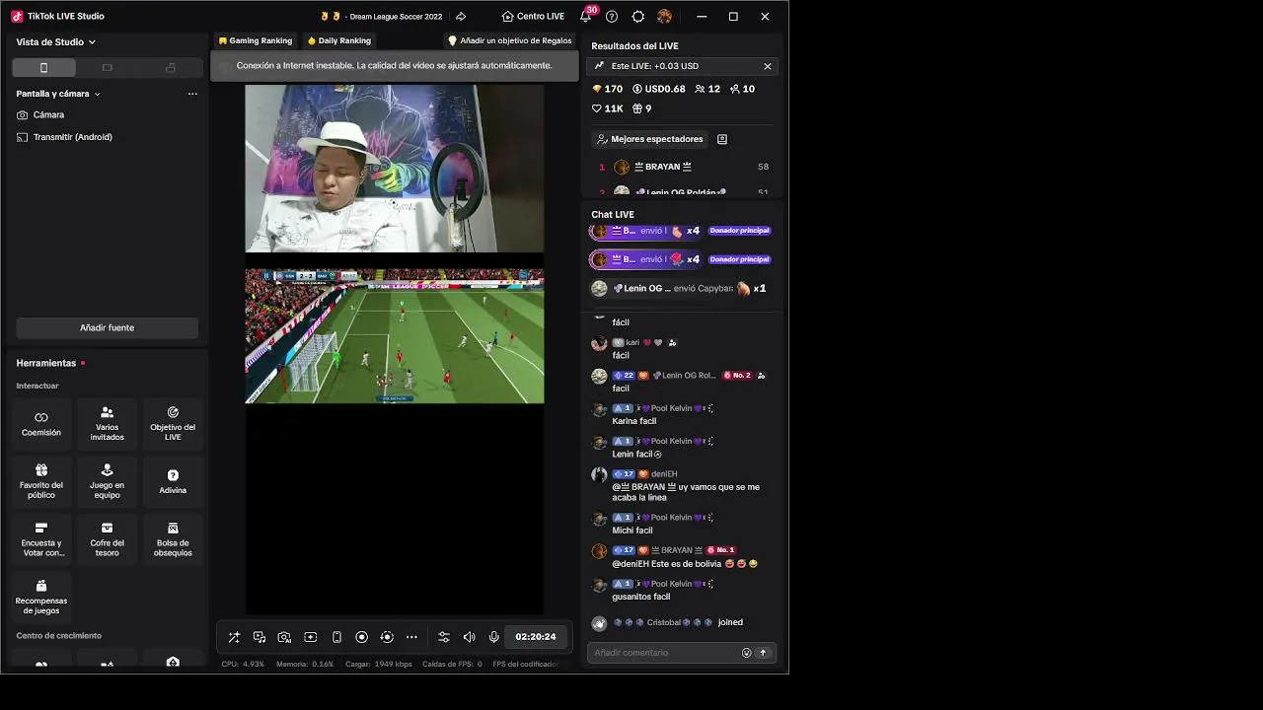The width and height of the screenshot is (1263, 710).
Task: Open the Encuesta y Votar tool
Action: coord(41,539)
